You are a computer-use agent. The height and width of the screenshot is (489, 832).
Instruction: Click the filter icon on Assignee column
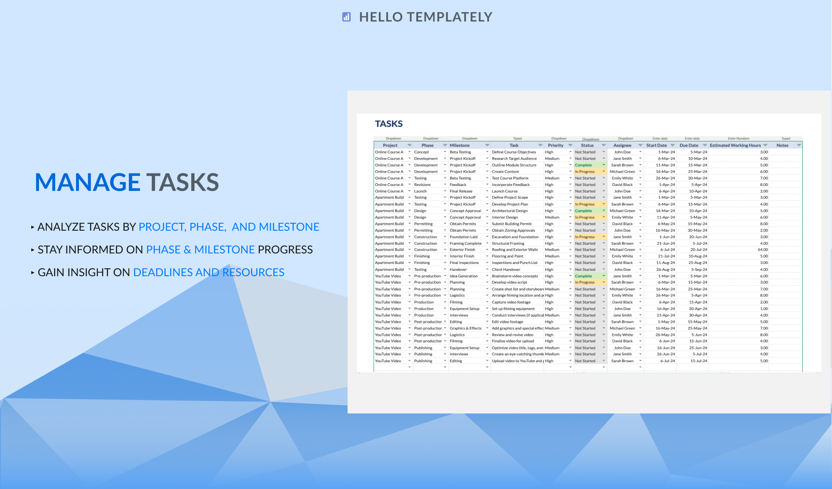(x=640, y=145)
